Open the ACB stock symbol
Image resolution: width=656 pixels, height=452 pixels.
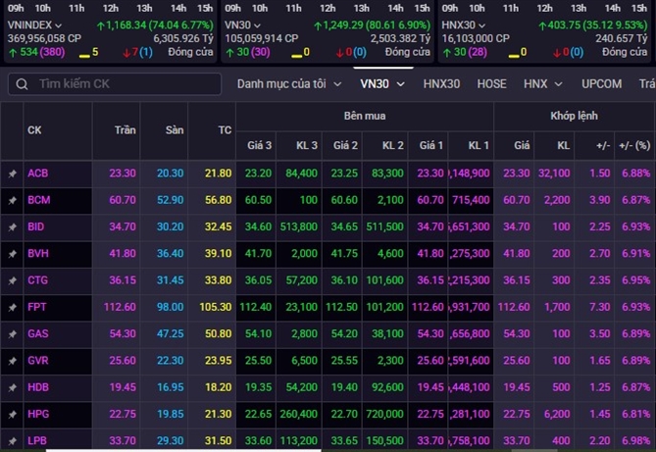37,174
